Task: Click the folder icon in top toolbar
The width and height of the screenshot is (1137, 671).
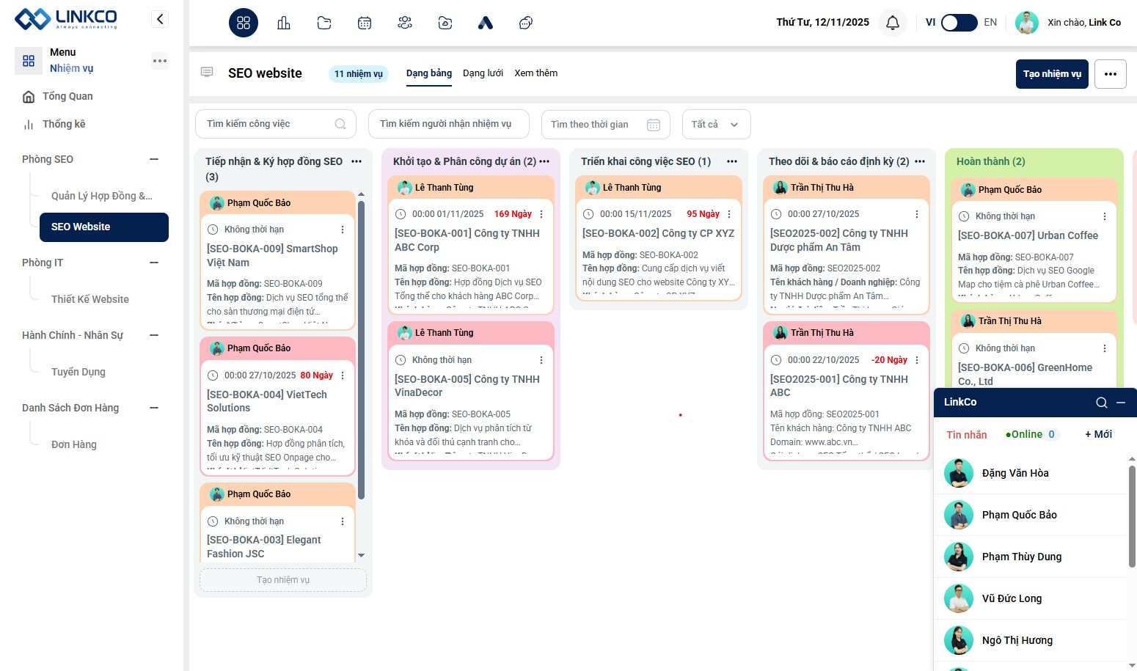Action: [324, 23]
